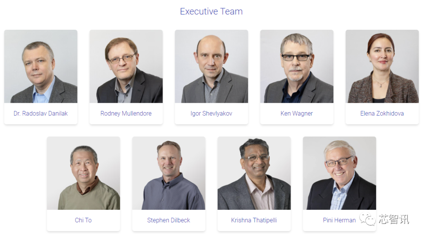Click the WeChat logo icon watermark
This screenshot has height=238, width=423.
point(367,219)
